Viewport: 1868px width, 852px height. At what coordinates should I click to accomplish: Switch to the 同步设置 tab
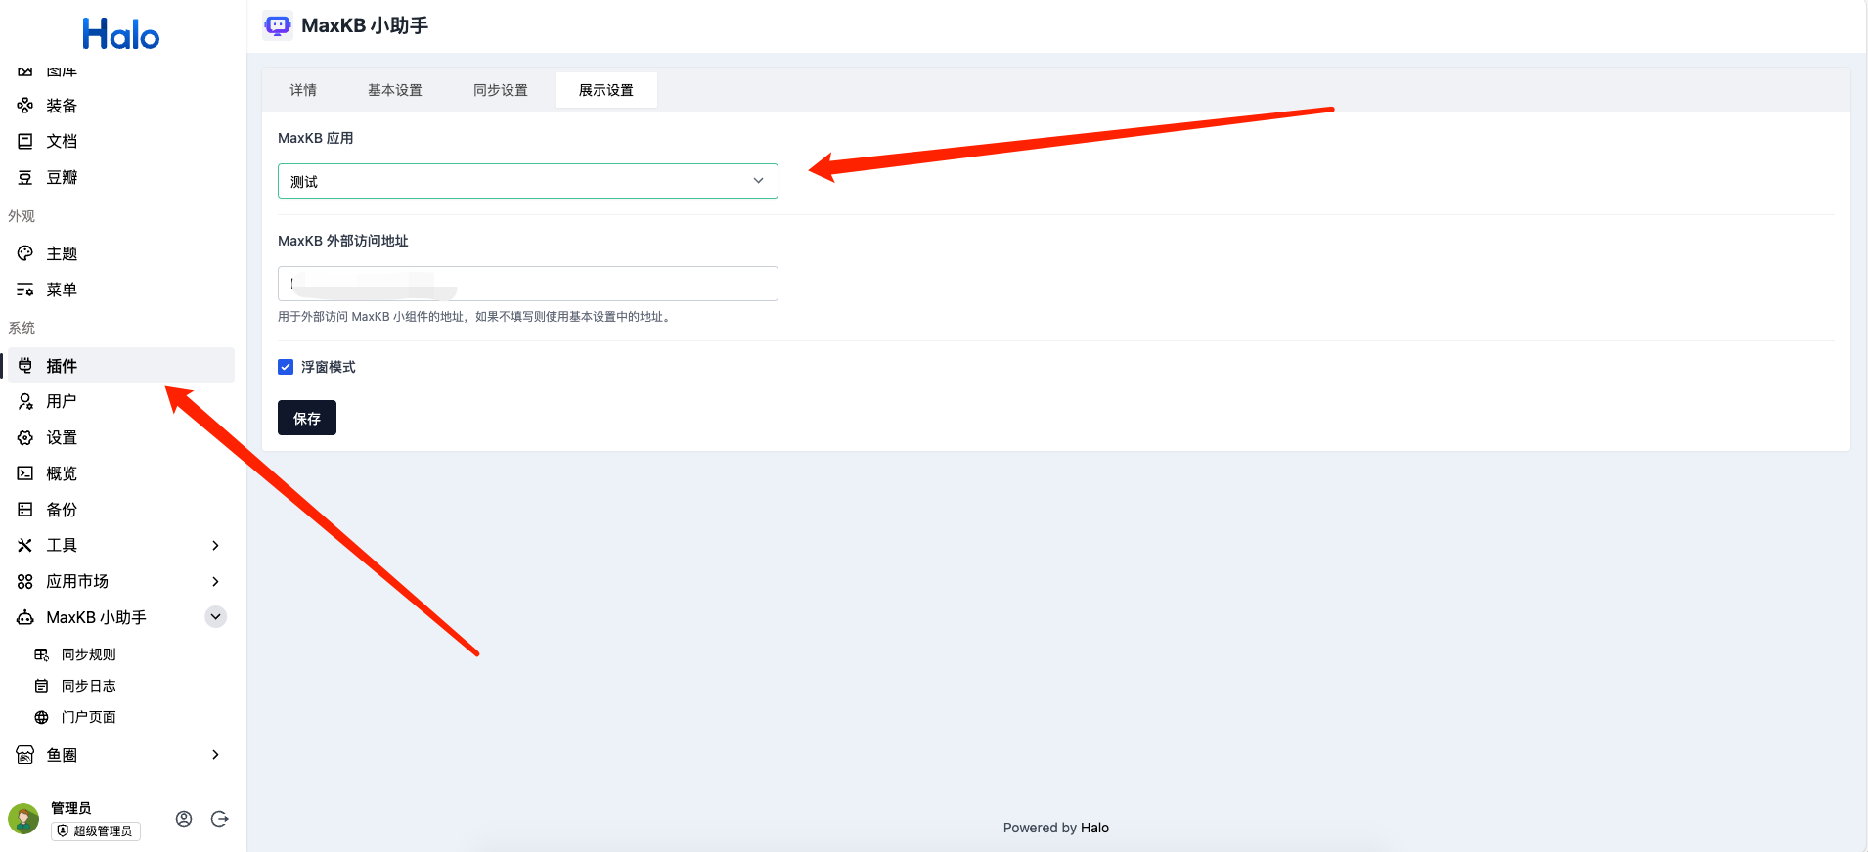(501, 90)
